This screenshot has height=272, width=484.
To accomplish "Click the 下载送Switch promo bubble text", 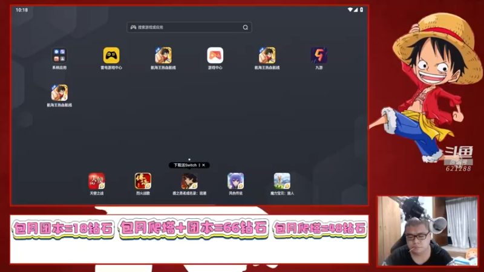I will click(185, 165).
